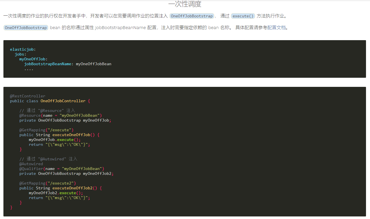370x219 pixels.
Task: Click the elasticjob key in the YAML block
Action: click(x=22, y=49)
